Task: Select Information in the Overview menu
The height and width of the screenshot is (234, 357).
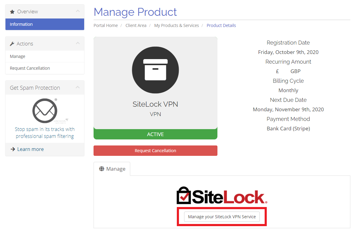Action: tap(21, 24)
